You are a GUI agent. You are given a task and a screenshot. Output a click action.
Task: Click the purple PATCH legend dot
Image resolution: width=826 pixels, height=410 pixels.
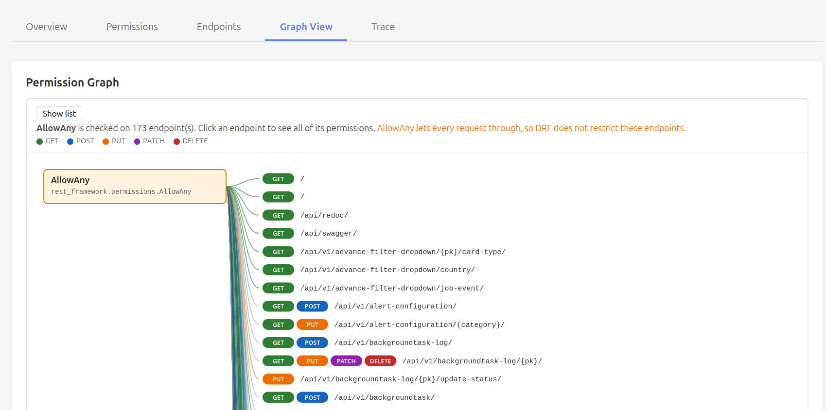137,141
